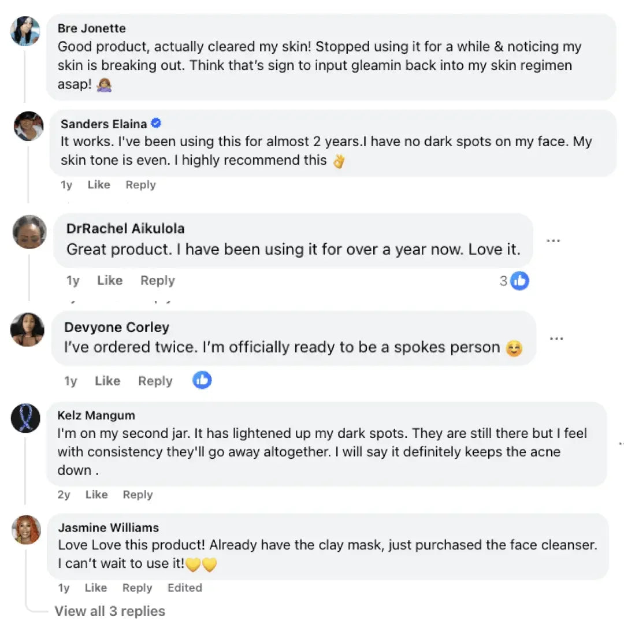The height and width of the screenshot is (624, 624).
Task: Click Devyone Corley's profile picture
Action: click(x=27, y=329)
